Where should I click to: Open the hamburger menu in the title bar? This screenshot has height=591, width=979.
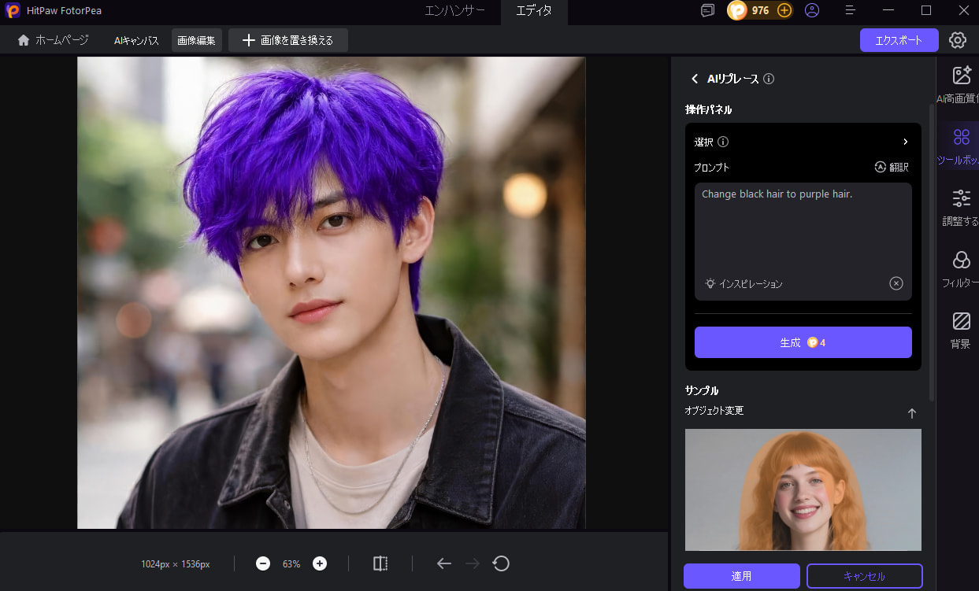pyautogui.click(x=849, y=11)
